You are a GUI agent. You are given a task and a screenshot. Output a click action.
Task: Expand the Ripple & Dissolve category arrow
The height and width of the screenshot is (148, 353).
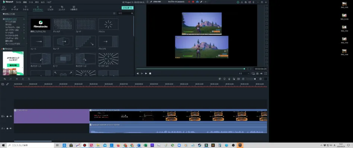click(24, 27)
